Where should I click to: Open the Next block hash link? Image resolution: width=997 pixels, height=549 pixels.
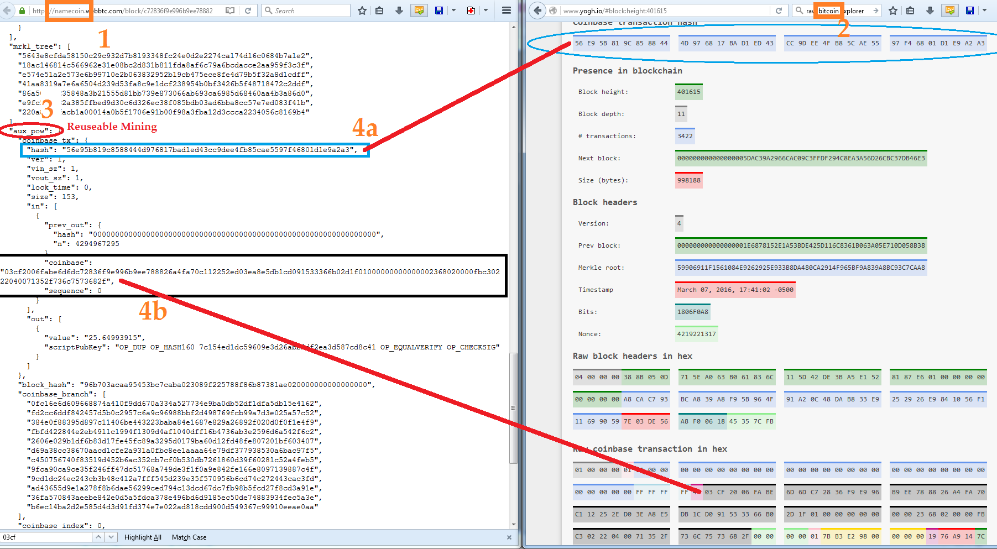click(x=801, y=158)
